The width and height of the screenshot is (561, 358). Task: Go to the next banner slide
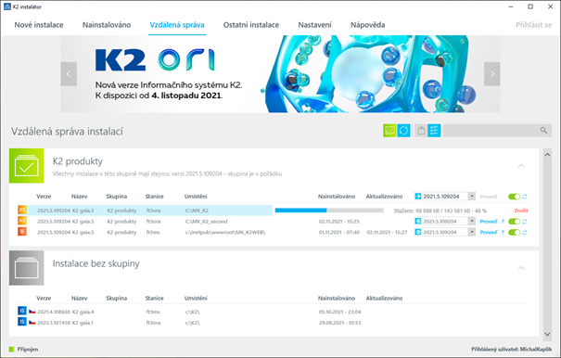pos(492,74)
